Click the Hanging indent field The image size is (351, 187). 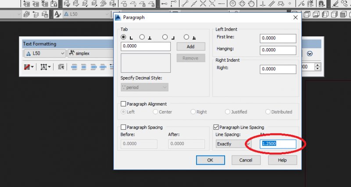coord(278,50)
